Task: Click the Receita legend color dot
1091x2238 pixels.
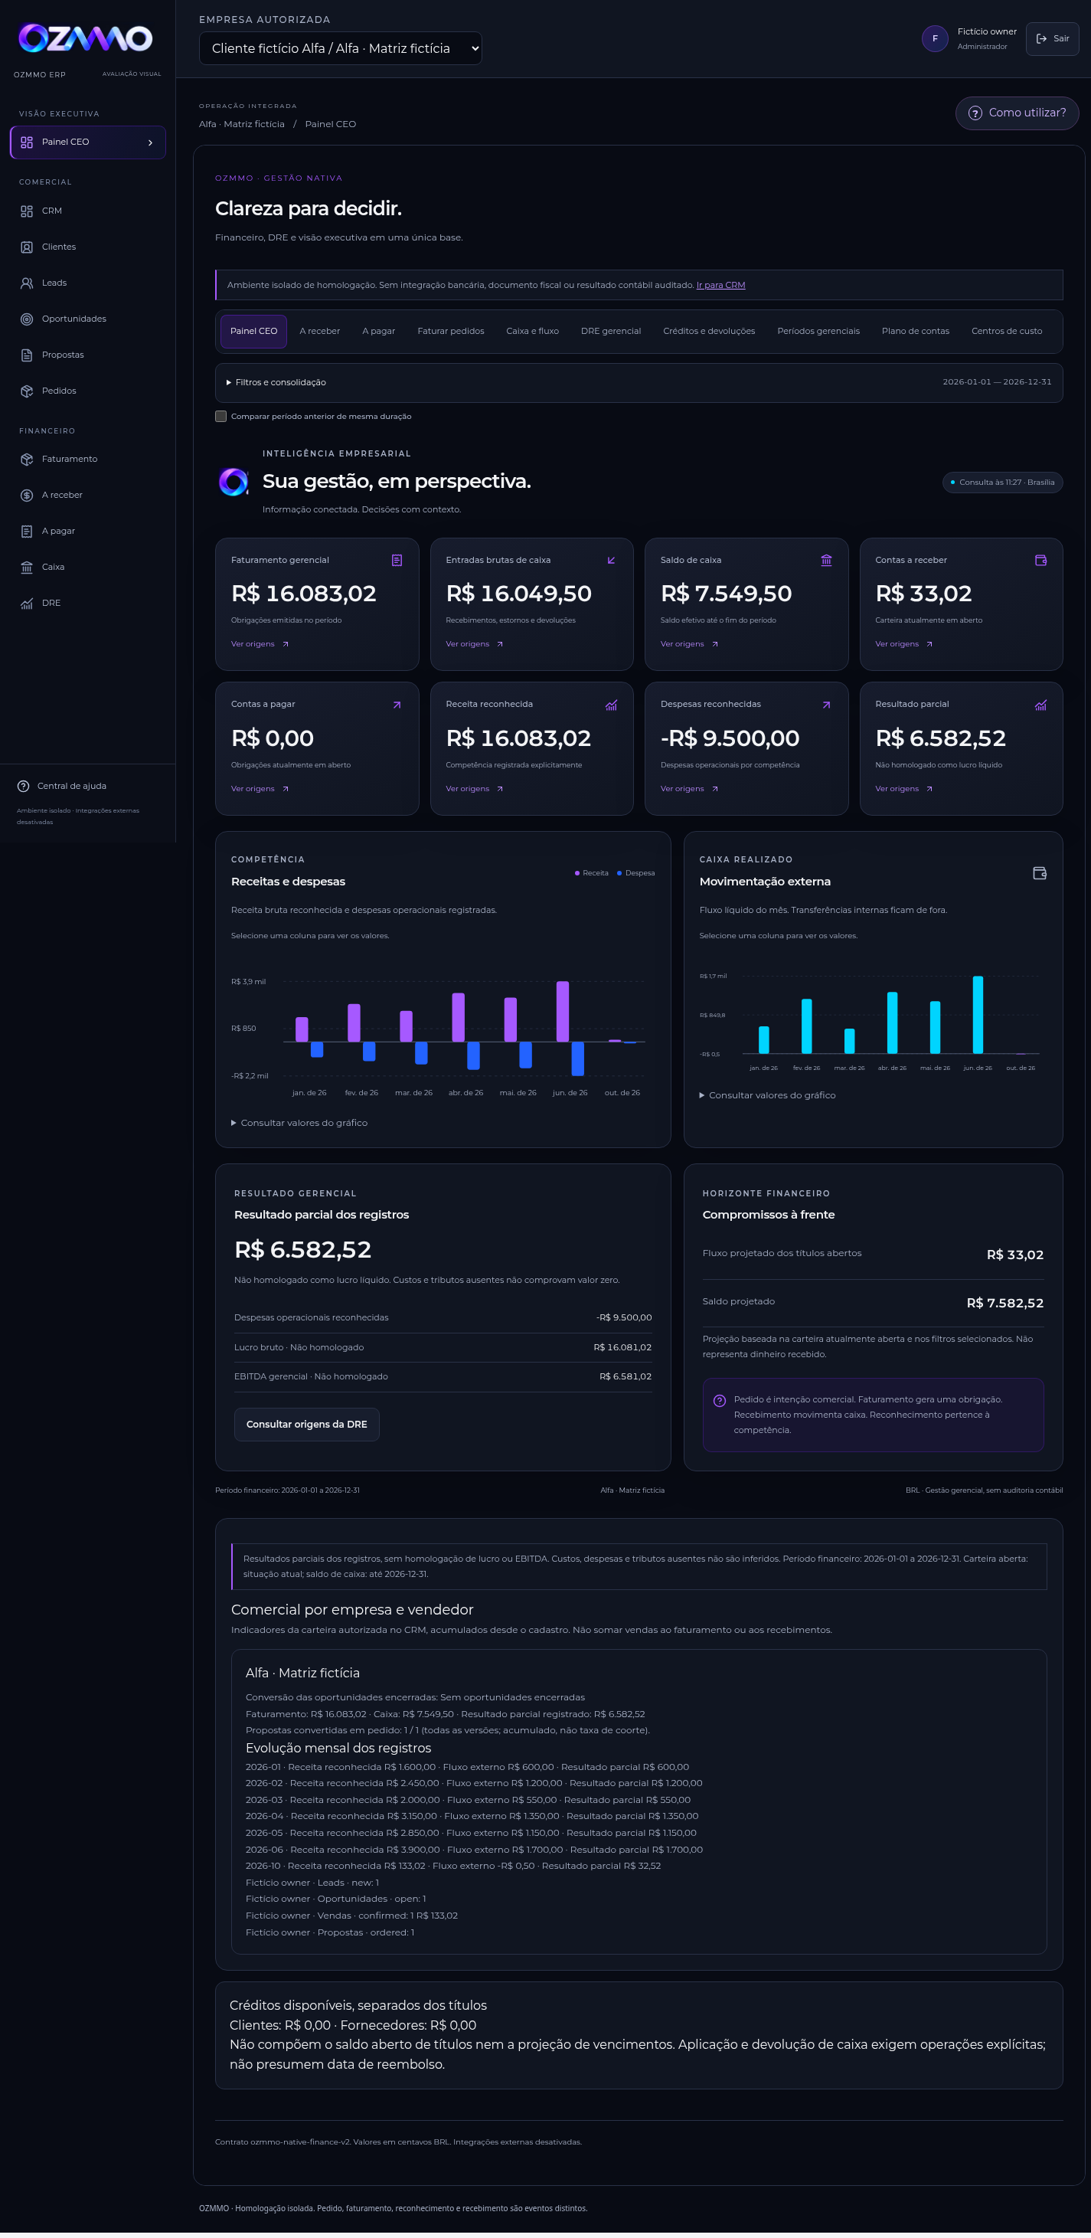Action: pos(577,873)
